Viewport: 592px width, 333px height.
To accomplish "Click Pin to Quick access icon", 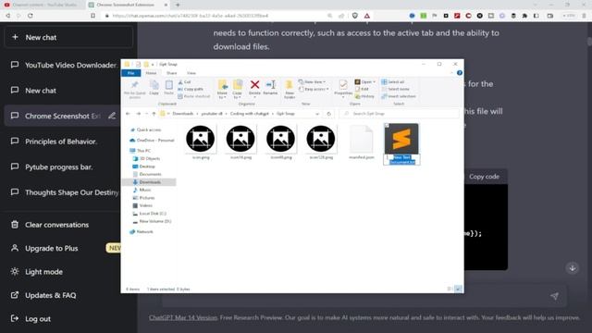I will 134,86.
